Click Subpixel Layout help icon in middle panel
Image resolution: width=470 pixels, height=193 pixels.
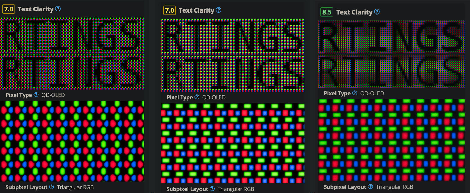point(212,189)
